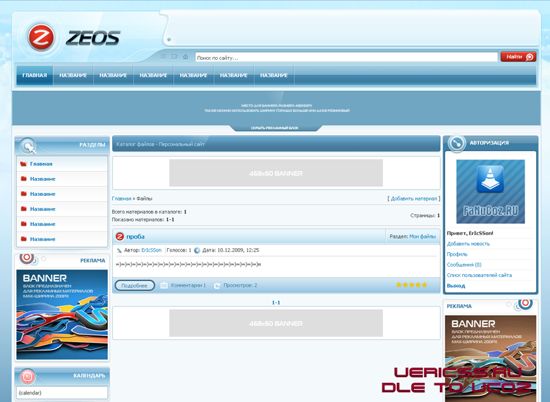Click the views icon before Просмотров
The height and width of the screenshot is (402, 550).
[x=217, y=285]
